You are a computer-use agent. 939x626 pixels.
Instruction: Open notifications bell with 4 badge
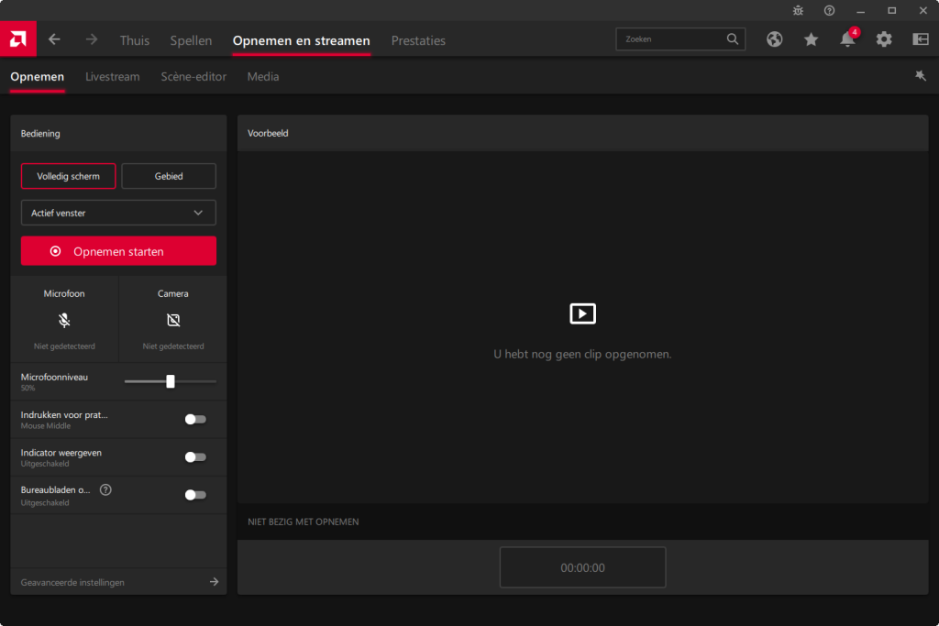click(848, 38)
